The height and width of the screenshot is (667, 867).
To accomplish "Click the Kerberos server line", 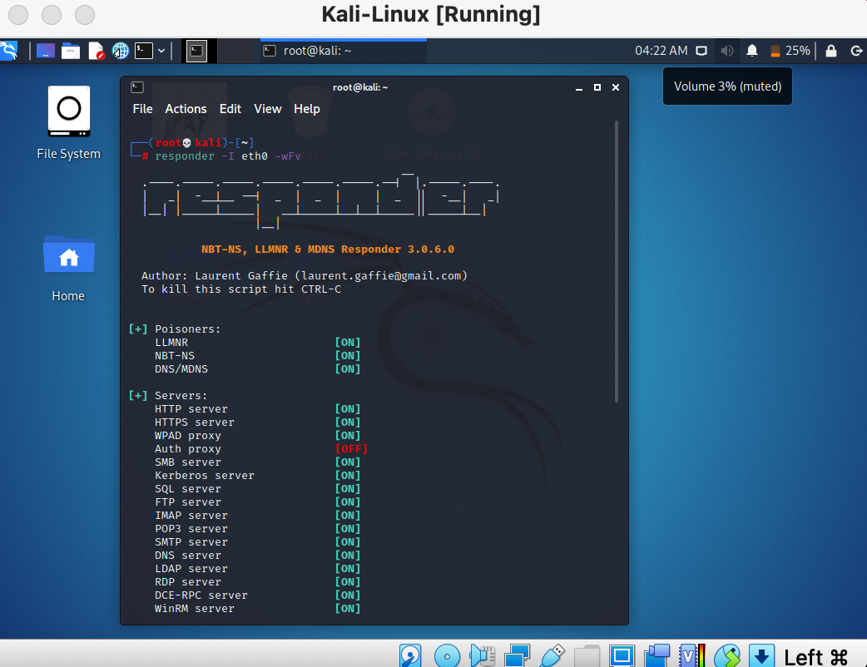I will 258,475.
